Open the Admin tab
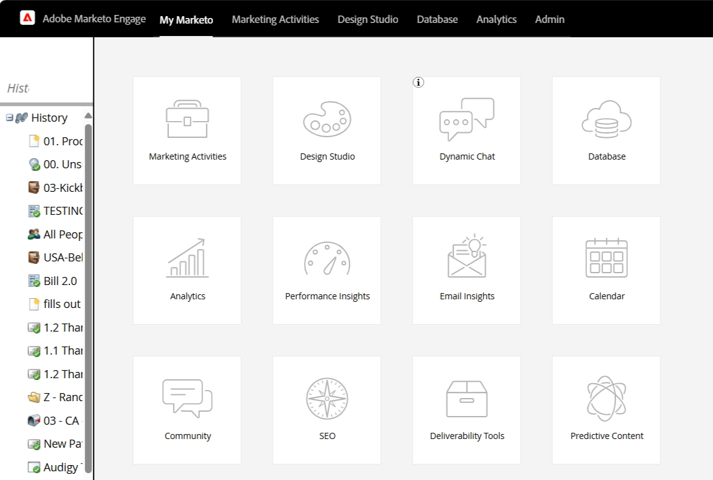This screenshot has height=480, width=713. tap(550, 19)
